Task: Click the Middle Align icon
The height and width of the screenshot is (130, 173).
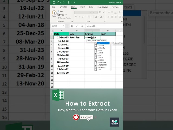Action: (112, 12)
